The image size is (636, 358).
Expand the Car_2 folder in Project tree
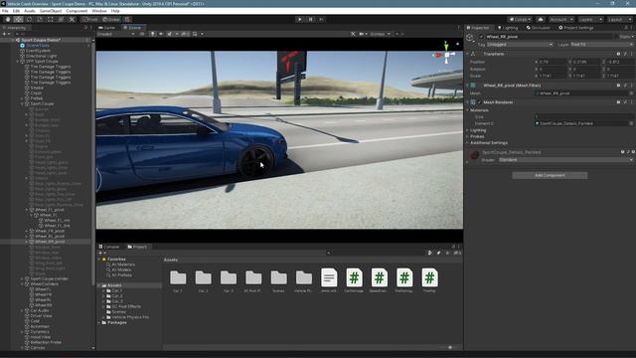point(103,296)
